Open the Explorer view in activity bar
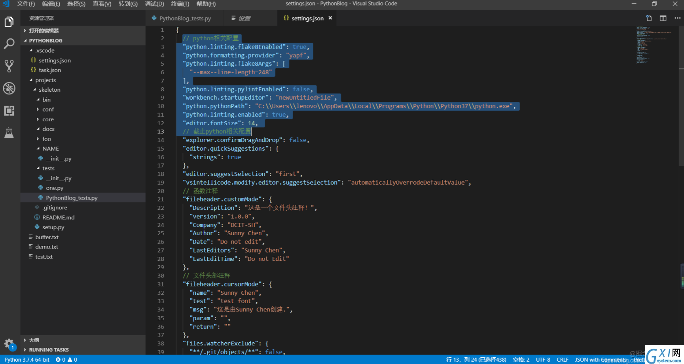 [x=9, y=22]
